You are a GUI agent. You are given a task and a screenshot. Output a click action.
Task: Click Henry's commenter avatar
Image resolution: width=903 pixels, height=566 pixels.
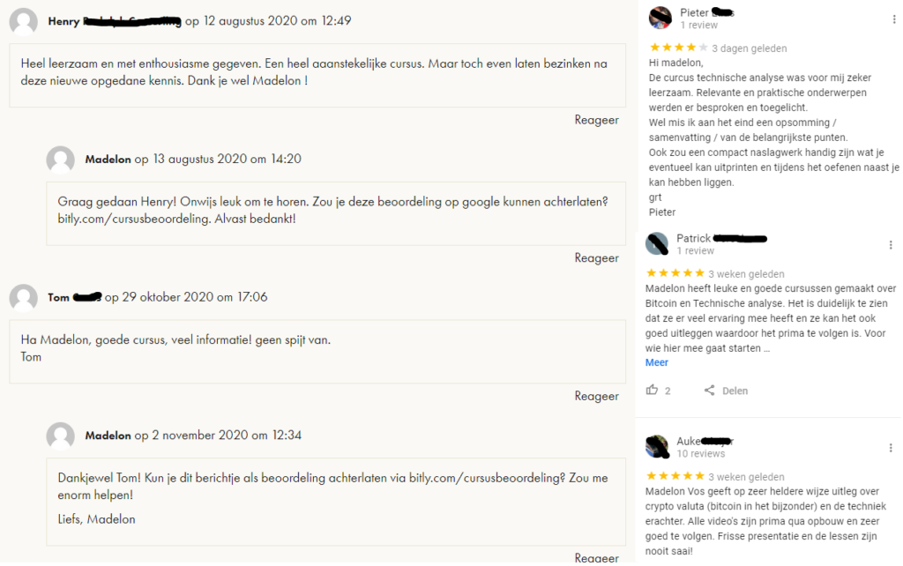24,21
